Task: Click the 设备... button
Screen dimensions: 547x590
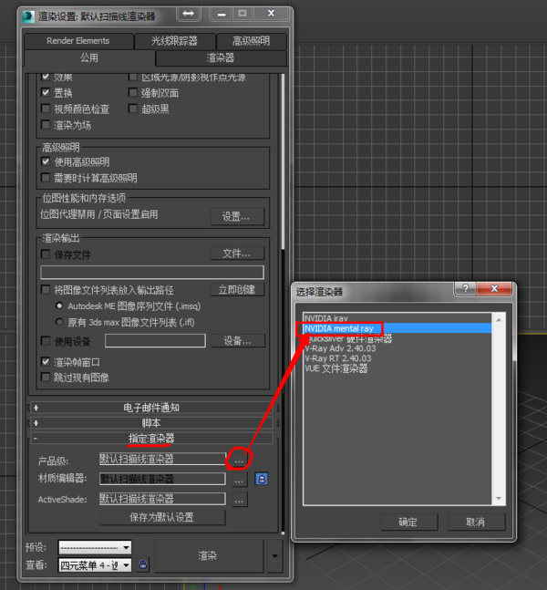Action: click(x=238, y=341)
